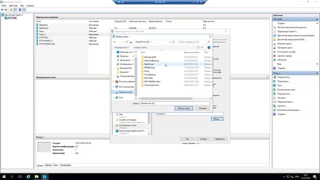This screenshot has width=320, height=180.
Task: Click the Enable Replication icon for Proxy_1
Action: click(x=274, y=110)
